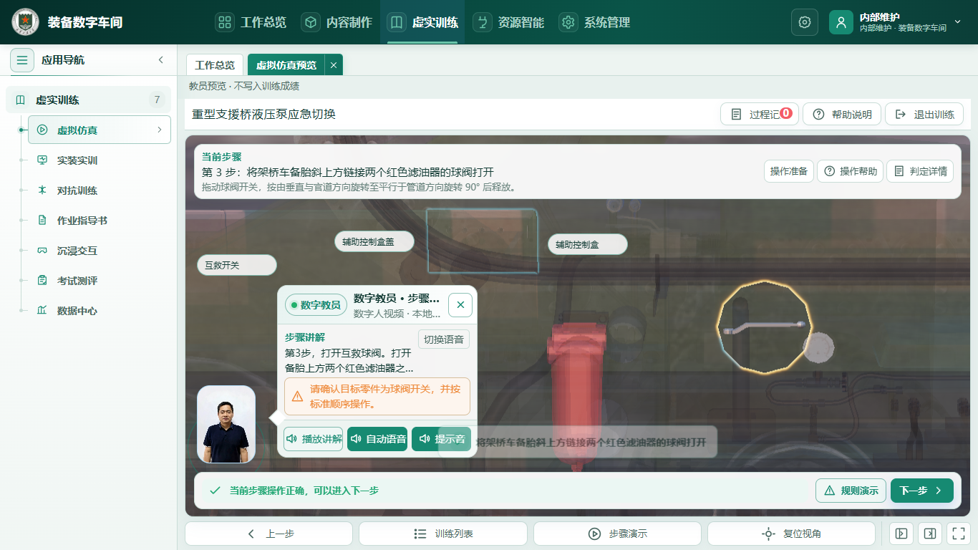Screen dimensions: 978x550
Task: Toggle the application navigation hamburger icon
Action: tap(22, 60)
